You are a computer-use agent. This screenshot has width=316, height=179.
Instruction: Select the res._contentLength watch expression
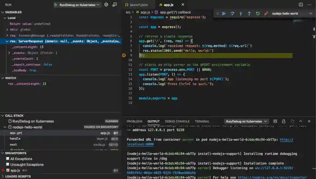(60, 84)
